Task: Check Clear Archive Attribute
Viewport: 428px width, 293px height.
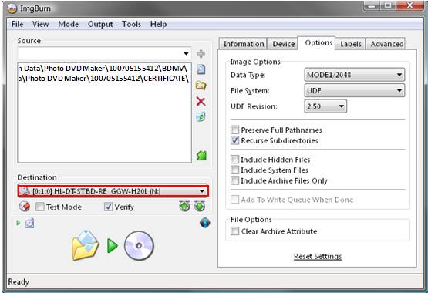Action: click(234, 231)
